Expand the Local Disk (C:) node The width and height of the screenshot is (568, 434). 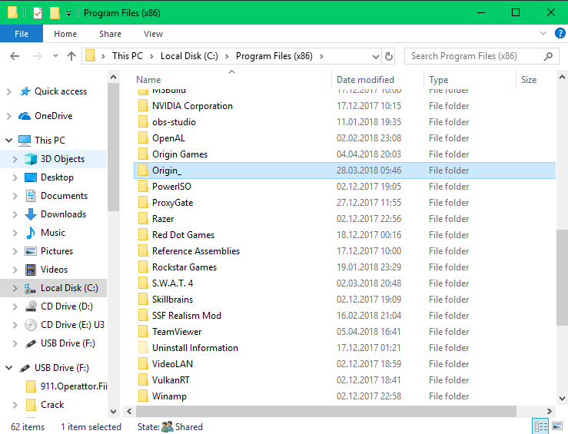click(15, 288)
